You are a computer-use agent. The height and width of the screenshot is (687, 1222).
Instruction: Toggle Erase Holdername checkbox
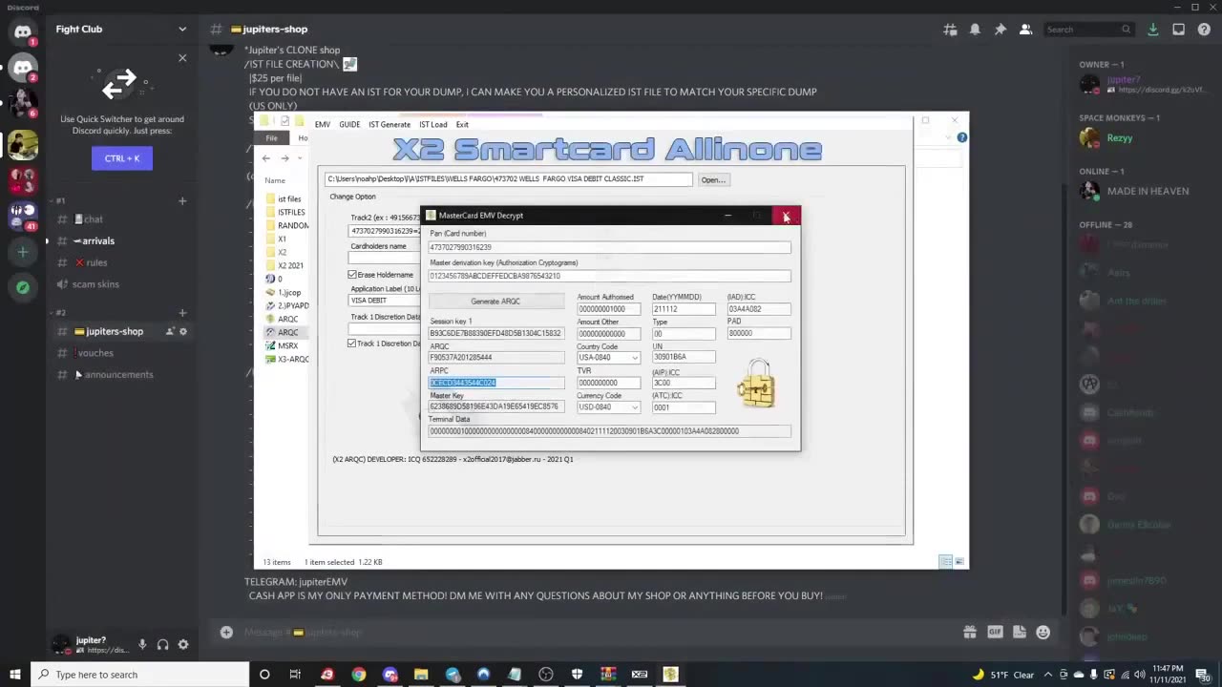click(x=352, y=275)
